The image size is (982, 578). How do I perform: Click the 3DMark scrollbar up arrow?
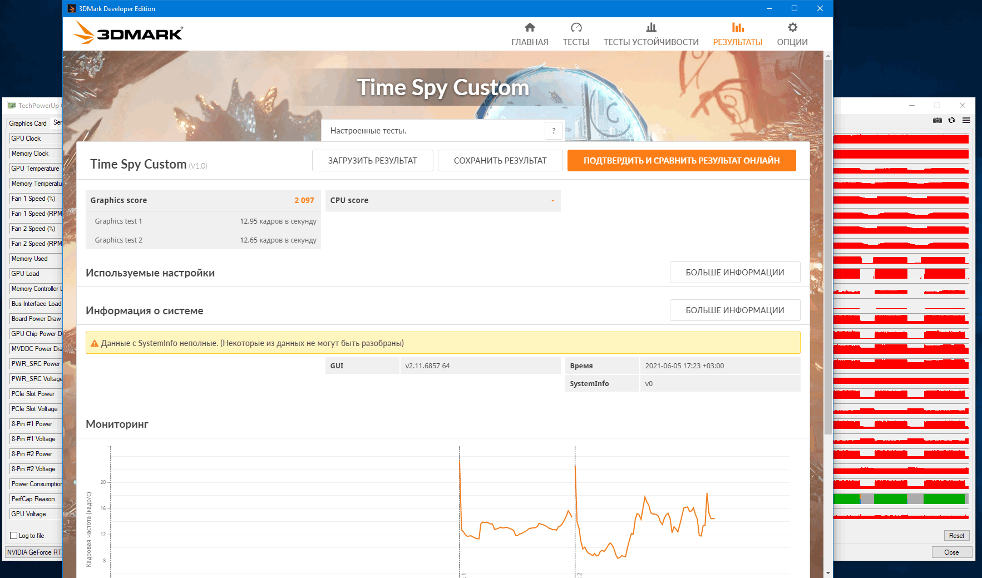(x=828, y=56)
